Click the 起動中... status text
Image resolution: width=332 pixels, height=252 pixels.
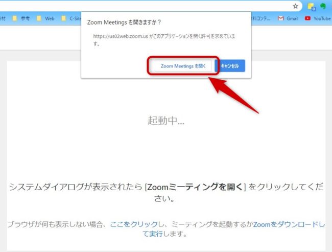pos(166,121)
